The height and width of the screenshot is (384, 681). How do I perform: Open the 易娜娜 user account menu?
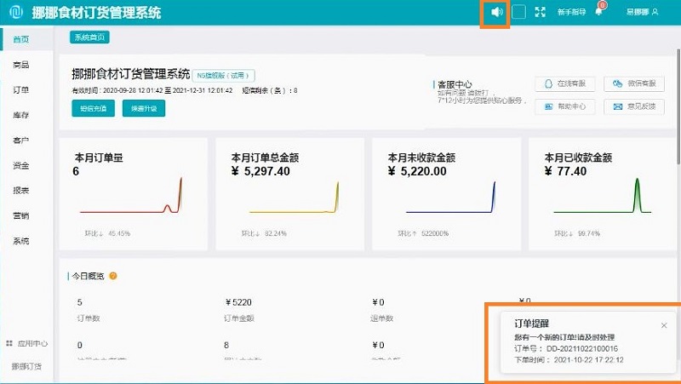click(643, 12)
